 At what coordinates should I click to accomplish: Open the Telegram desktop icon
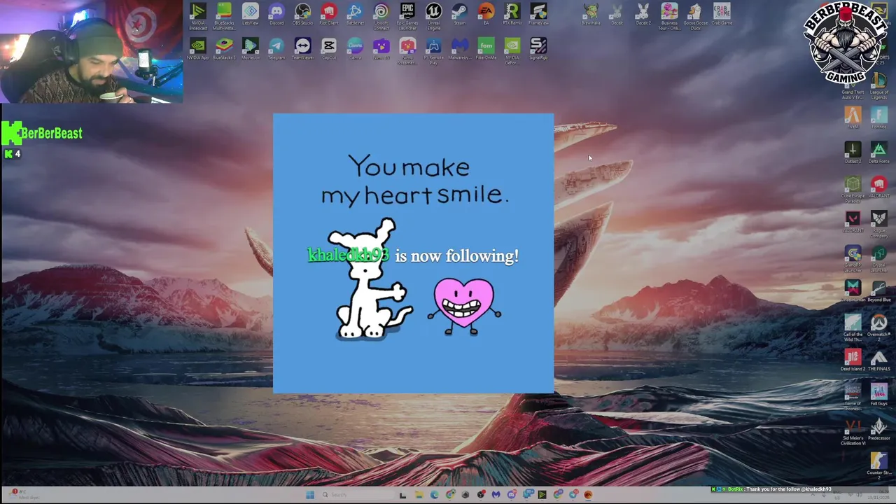pos(276,49)
